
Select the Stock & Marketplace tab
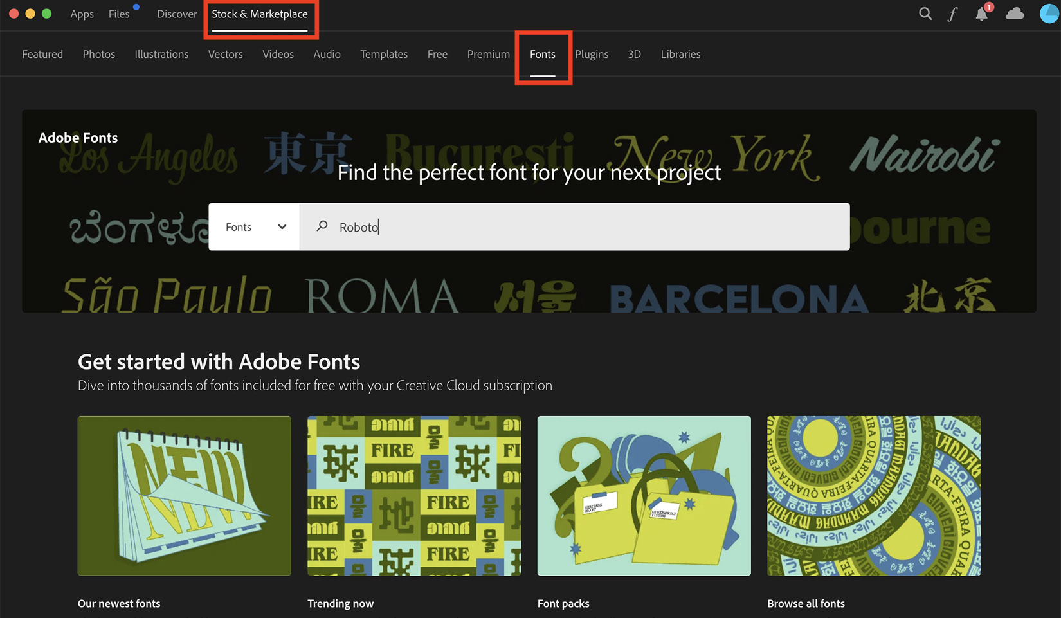tap(260, 14)
